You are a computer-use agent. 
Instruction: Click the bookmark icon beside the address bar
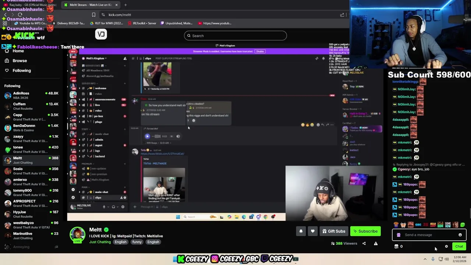[93, 15]
